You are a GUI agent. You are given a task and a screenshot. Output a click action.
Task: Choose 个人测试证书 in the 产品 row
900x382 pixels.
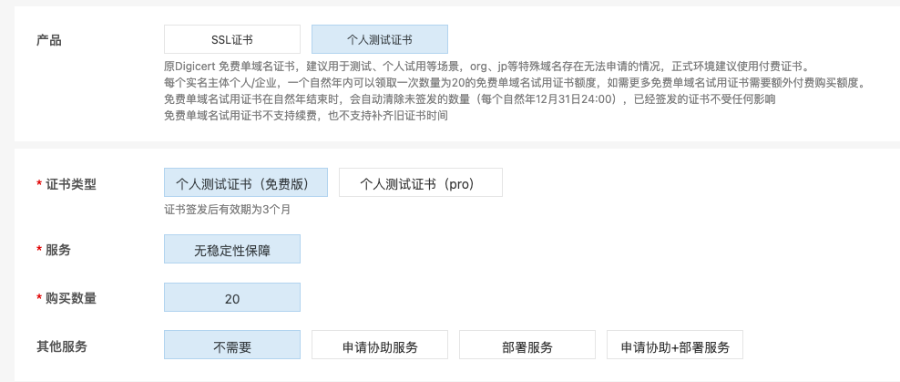[379, 39]
